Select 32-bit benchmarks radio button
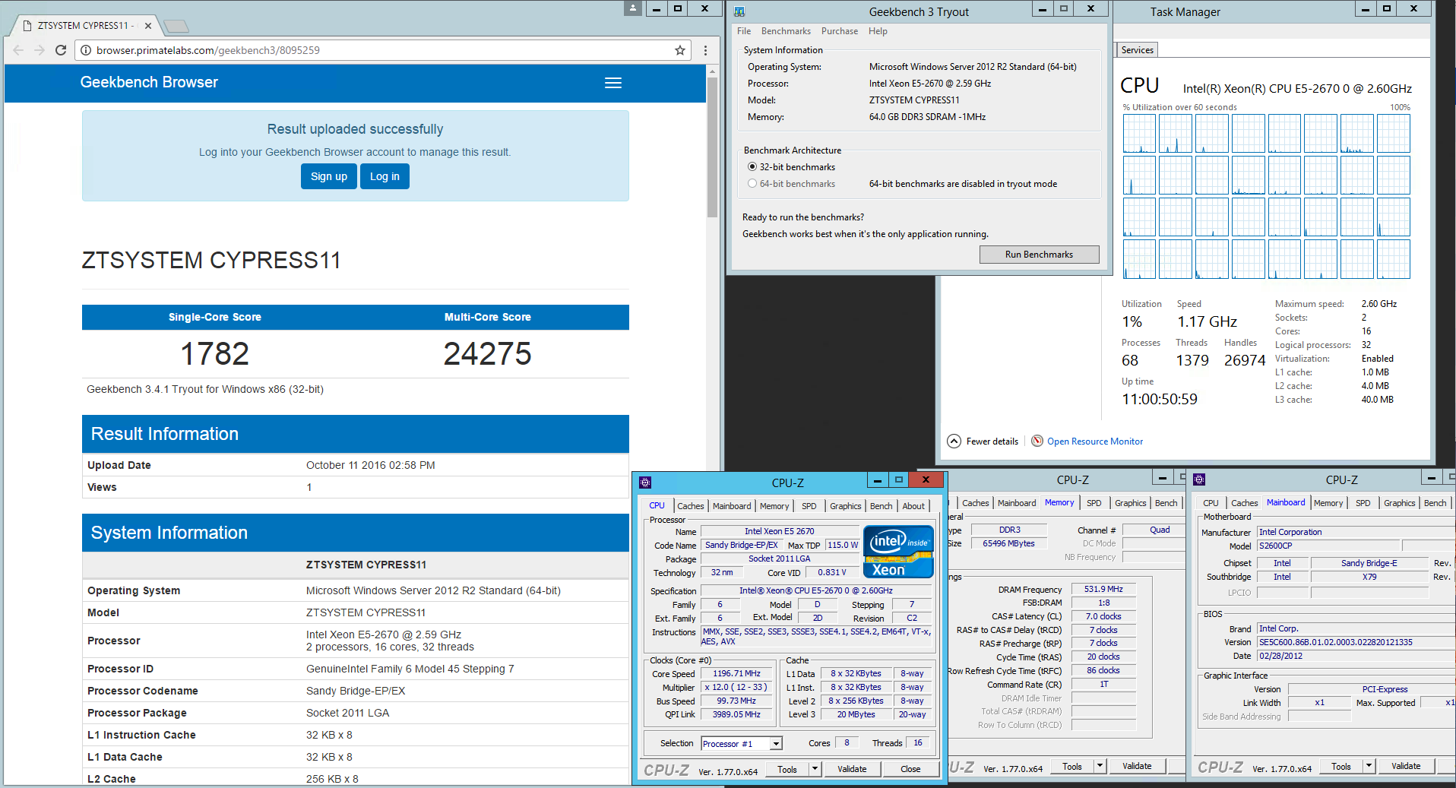Screen dimensions: 1456x788 pyautogui.click(x=752, y=167)
